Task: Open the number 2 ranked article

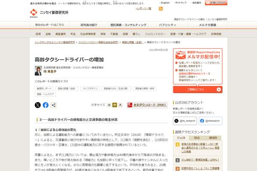Action: pos(200,160)
